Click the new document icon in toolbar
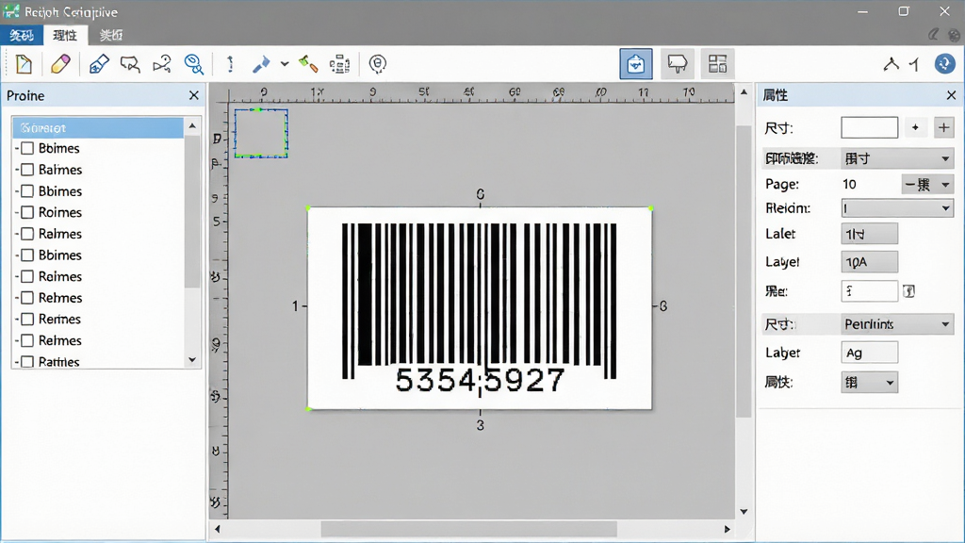Image resolution: width=965 pixels, height=543 pixels. coord(24,63)
